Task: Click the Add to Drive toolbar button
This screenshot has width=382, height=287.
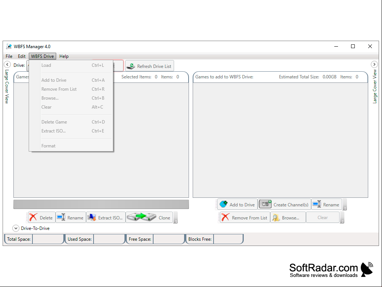Action: [237, 205]
